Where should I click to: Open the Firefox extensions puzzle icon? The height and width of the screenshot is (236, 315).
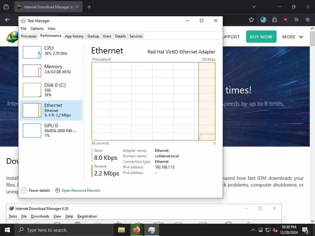(x=274, y=20)
